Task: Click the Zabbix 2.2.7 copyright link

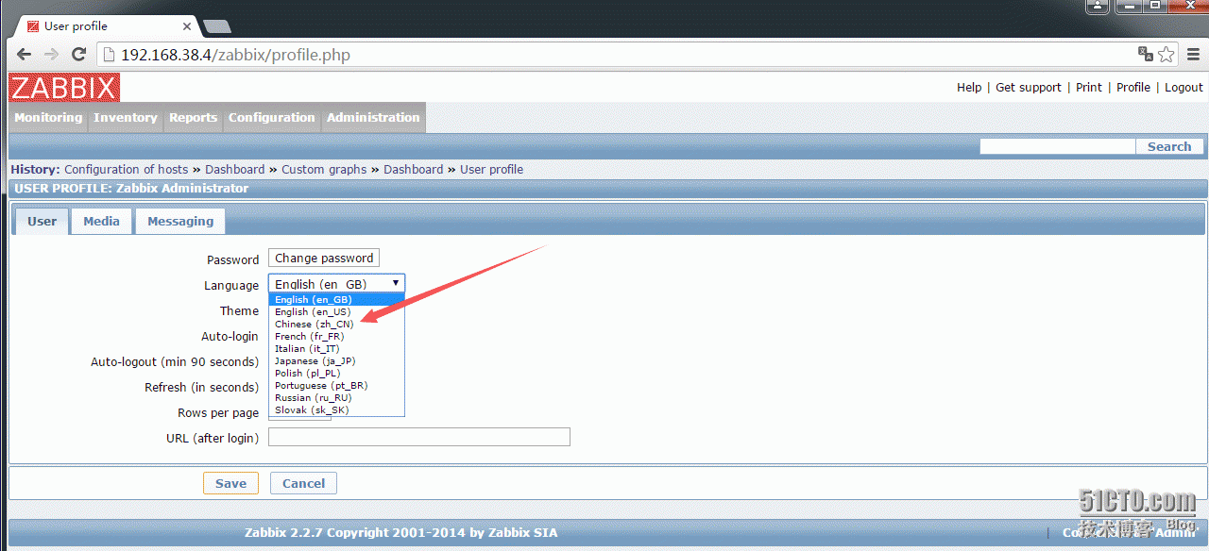Action: pos(401,533)
